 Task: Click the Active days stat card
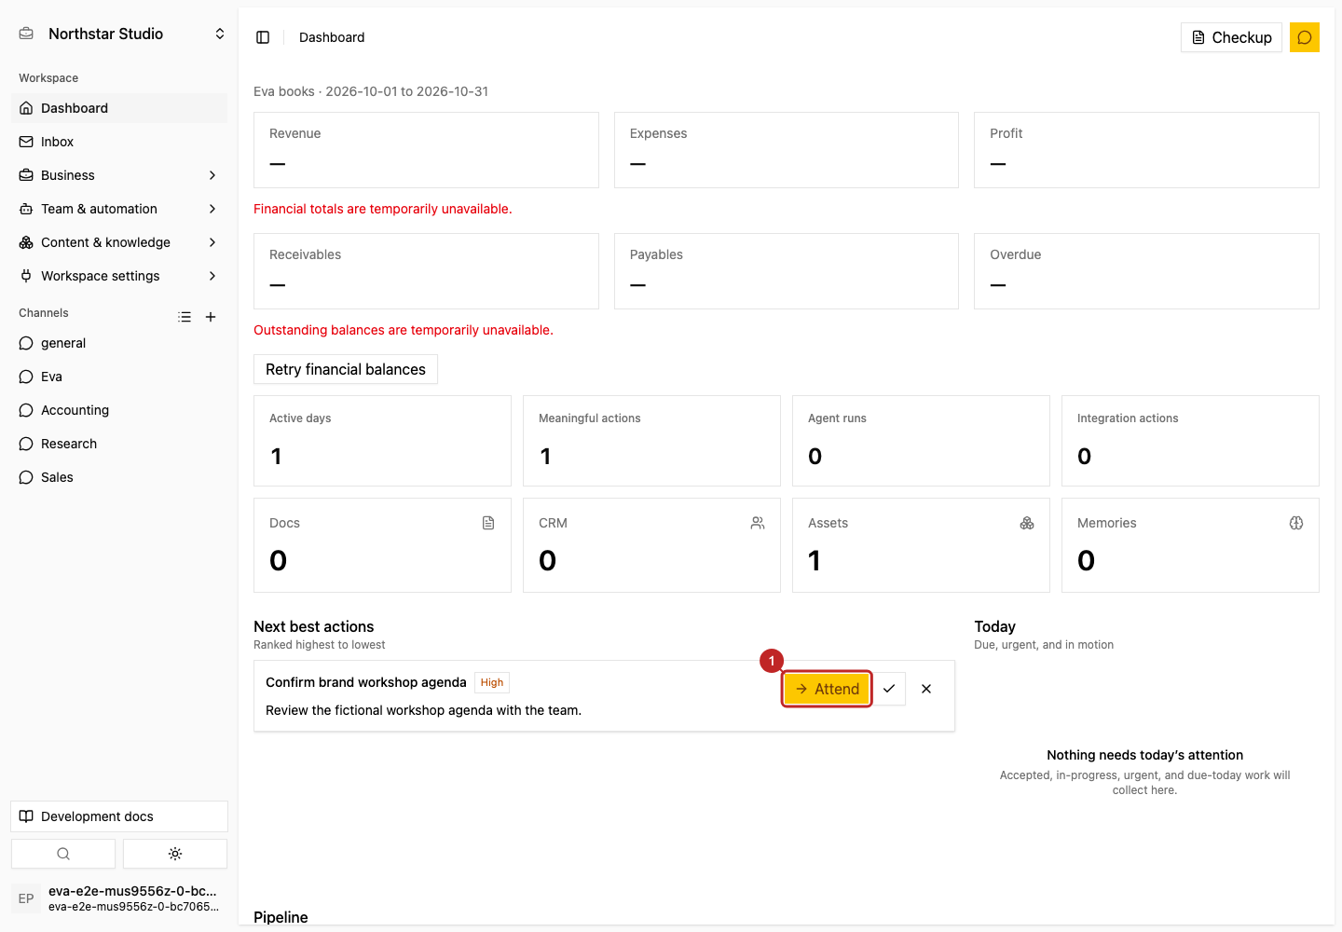pos(382,441)
